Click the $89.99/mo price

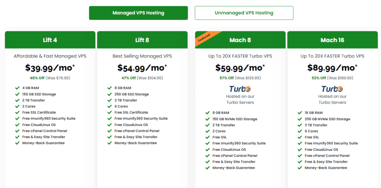(332, 68)
